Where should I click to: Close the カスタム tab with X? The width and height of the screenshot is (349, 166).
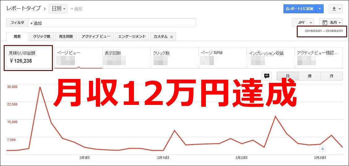coord(171,37)
